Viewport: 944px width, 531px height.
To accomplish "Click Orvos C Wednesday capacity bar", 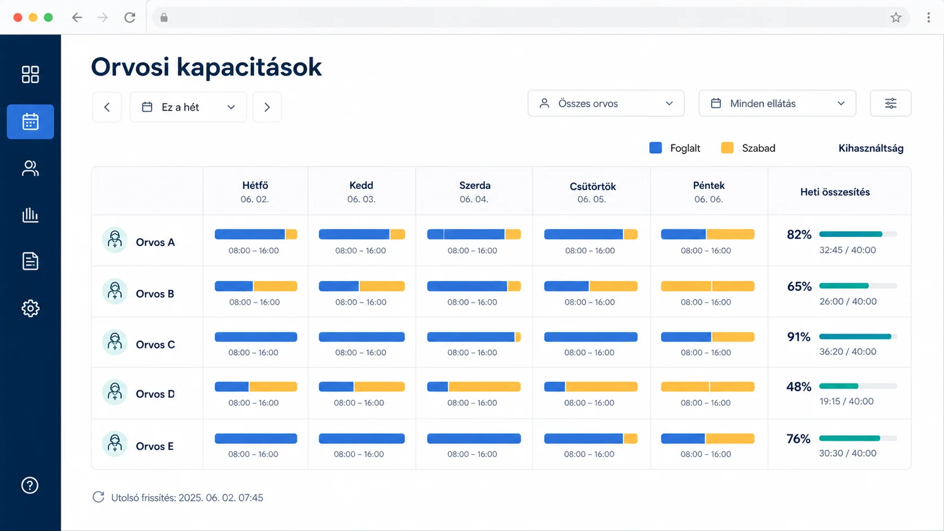I will (x=474, y=337).
